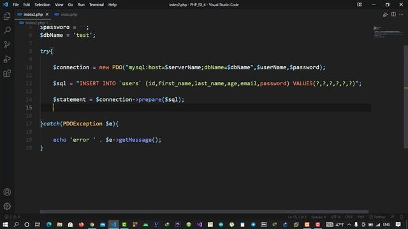Change indentation via Spaces: 4
The height and width of the screenshot is (229, 408).
coord(319,217)
